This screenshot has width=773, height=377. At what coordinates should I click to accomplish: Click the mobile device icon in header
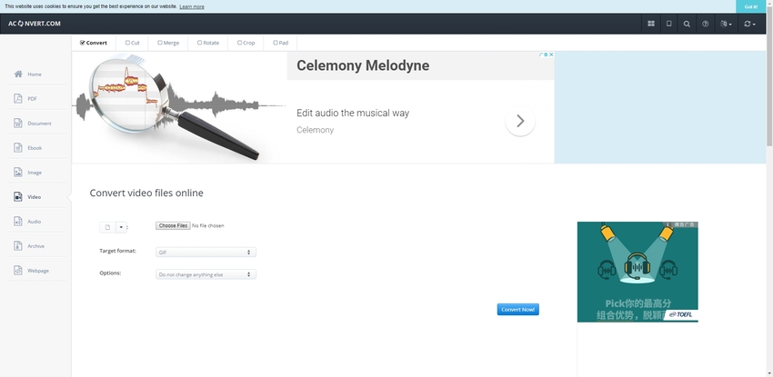(668, 24)
